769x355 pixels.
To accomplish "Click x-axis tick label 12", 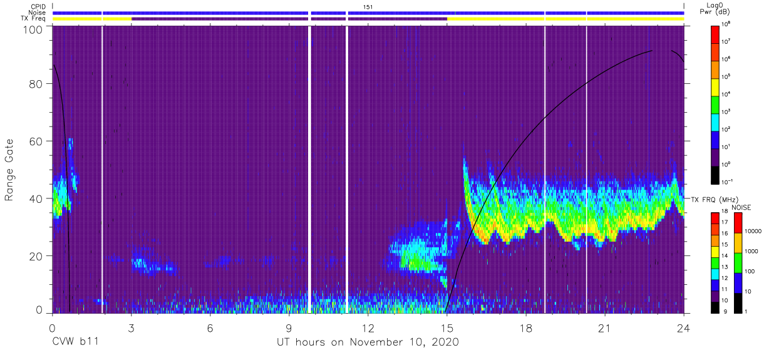I will coord(368,329).
